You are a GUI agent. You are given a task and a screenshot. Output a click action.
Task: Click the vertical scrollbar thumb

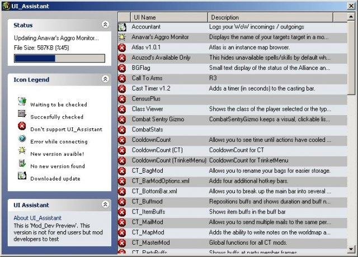pyautogui.click(x=351, y=58)
